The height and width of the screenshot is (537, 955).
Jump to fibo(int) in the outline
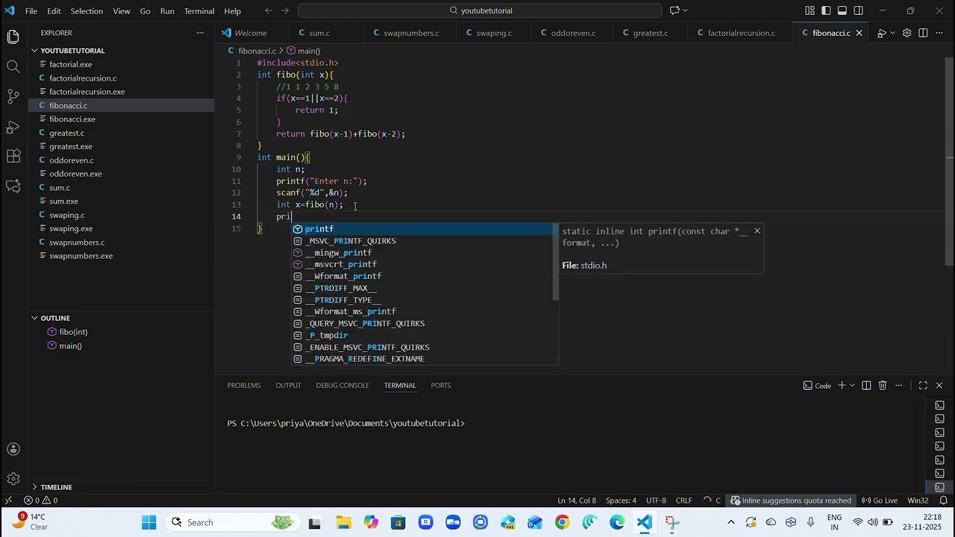(x=73, y=332)
